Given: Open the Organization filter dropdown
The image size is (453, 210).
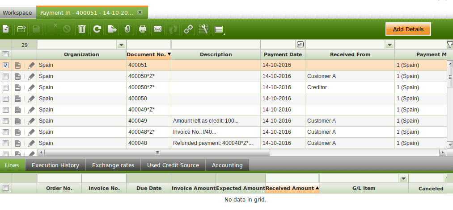Looking at the screenshot, I should pyautogui.click(x=121, y=45).
